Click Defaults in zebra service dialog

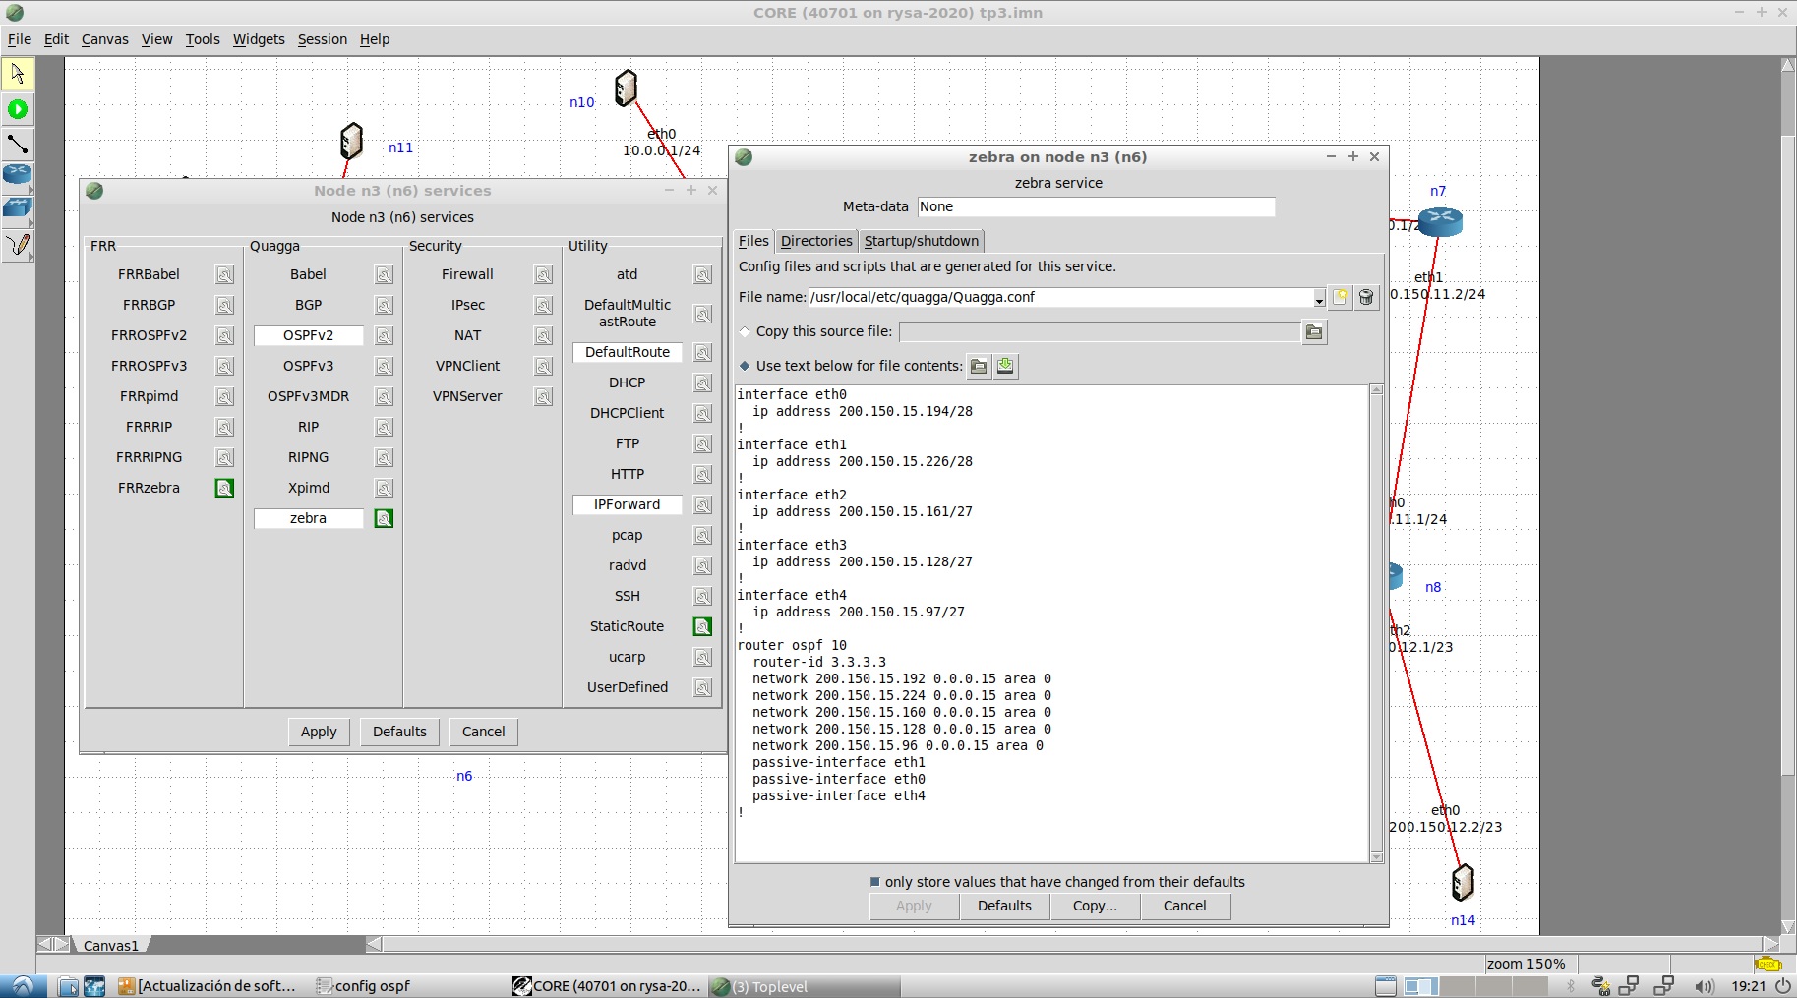click(x=1004, y=906)
